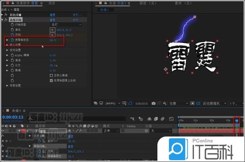Click current time indicator on timeline ruler
245x162 pixels.
237,120
